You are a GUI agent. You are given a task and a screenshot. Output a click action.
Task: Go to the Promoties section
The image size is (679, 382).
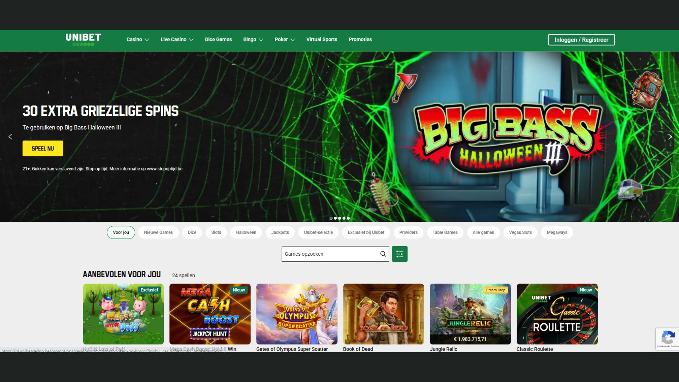[360, 39]
